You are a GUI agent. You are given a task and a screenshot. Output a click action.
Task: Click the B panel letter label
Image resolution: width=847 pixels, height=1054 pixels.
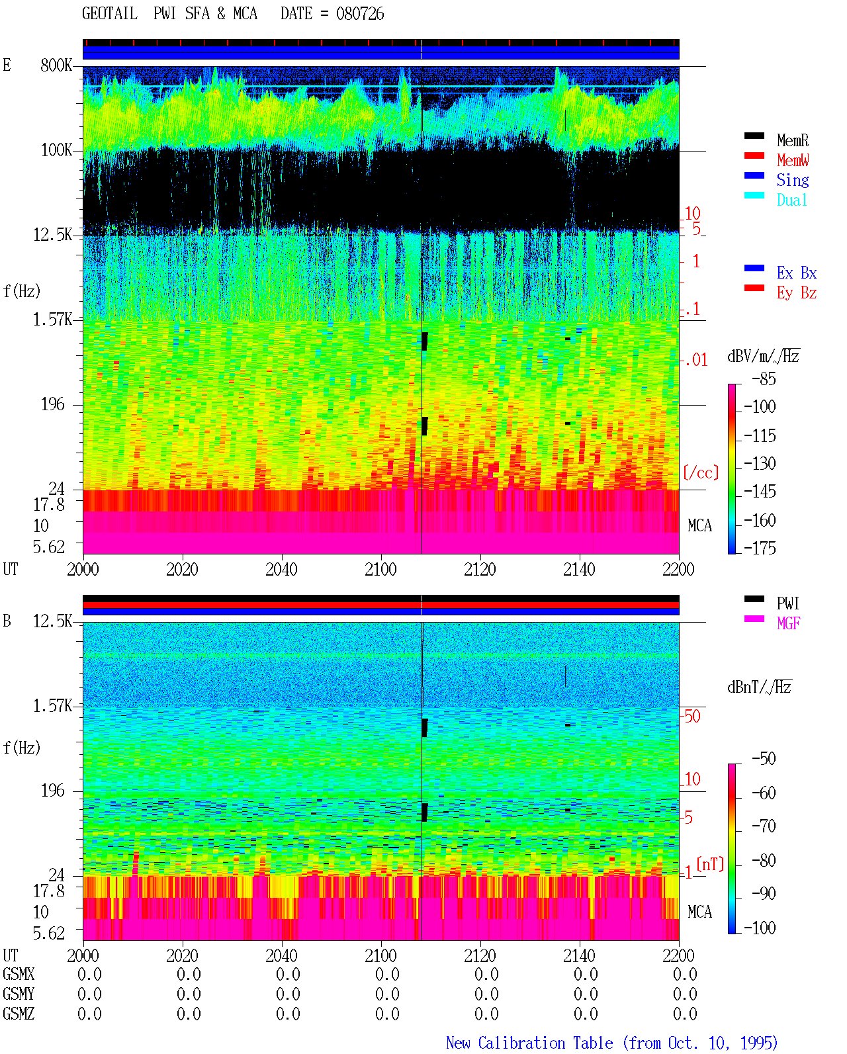(x=7, y=621)
